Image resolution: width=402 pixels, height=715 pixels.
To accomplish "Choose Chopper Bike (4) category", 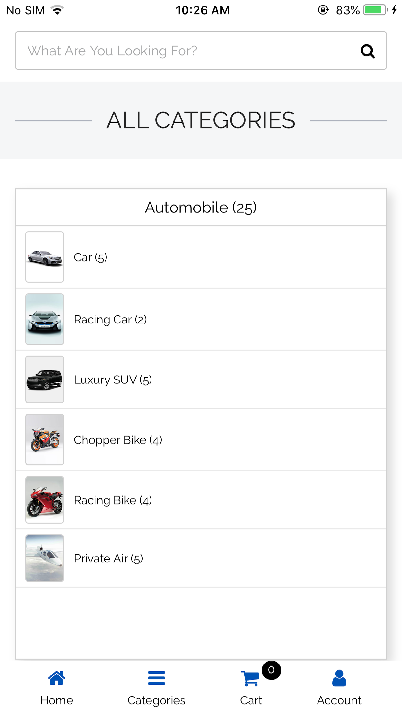I will coord(118,440).
